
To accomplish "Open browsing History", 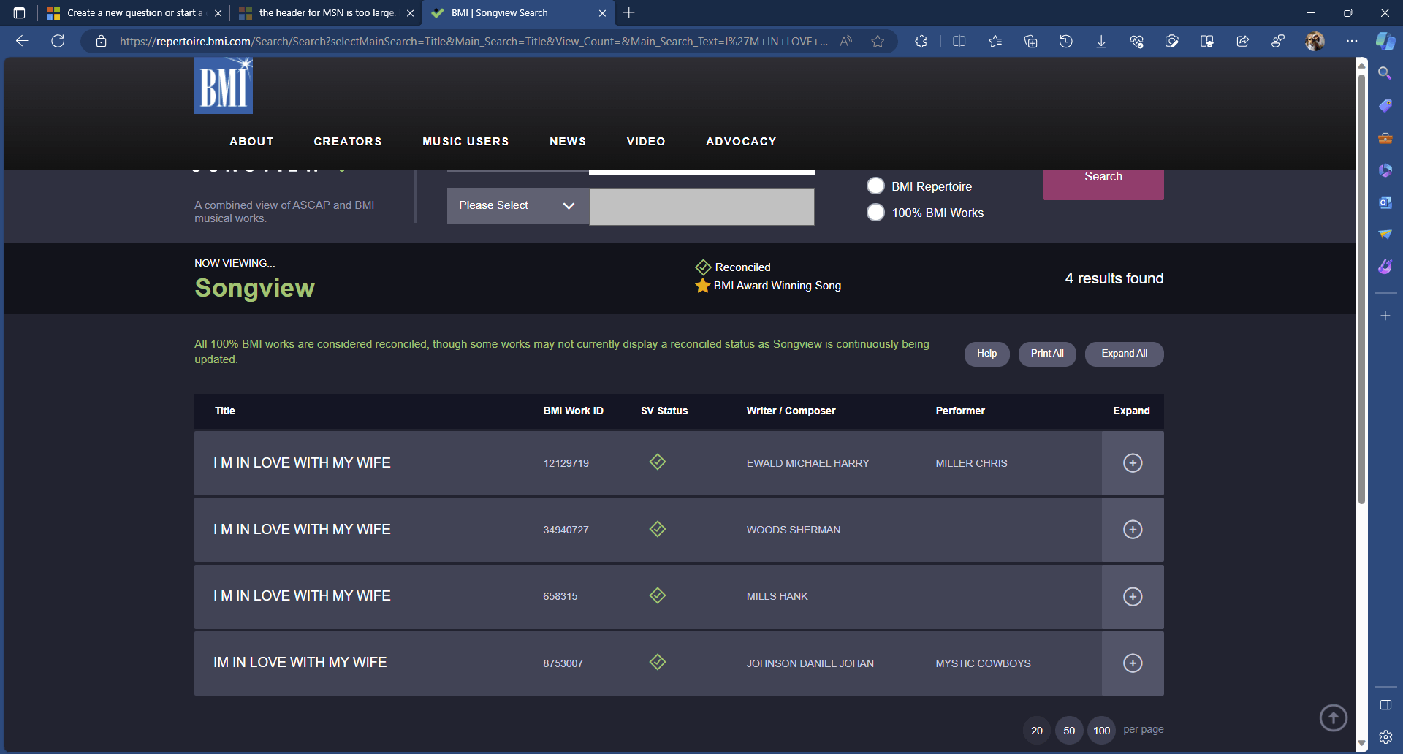I will pos(1066,42).
